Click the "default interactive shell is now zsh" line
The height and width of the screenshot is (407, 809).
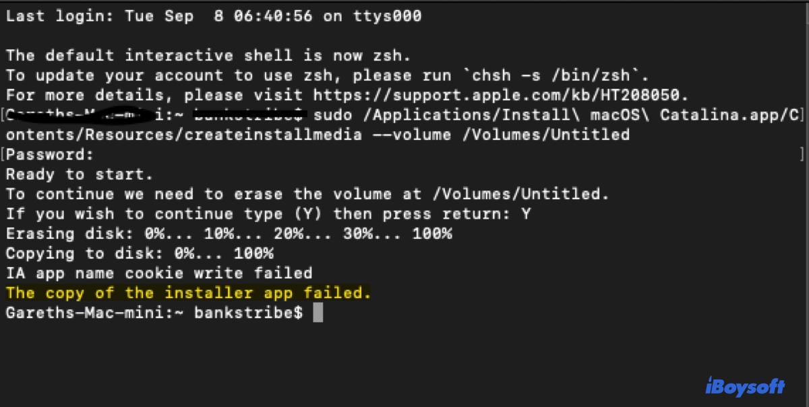coord(208,56)
